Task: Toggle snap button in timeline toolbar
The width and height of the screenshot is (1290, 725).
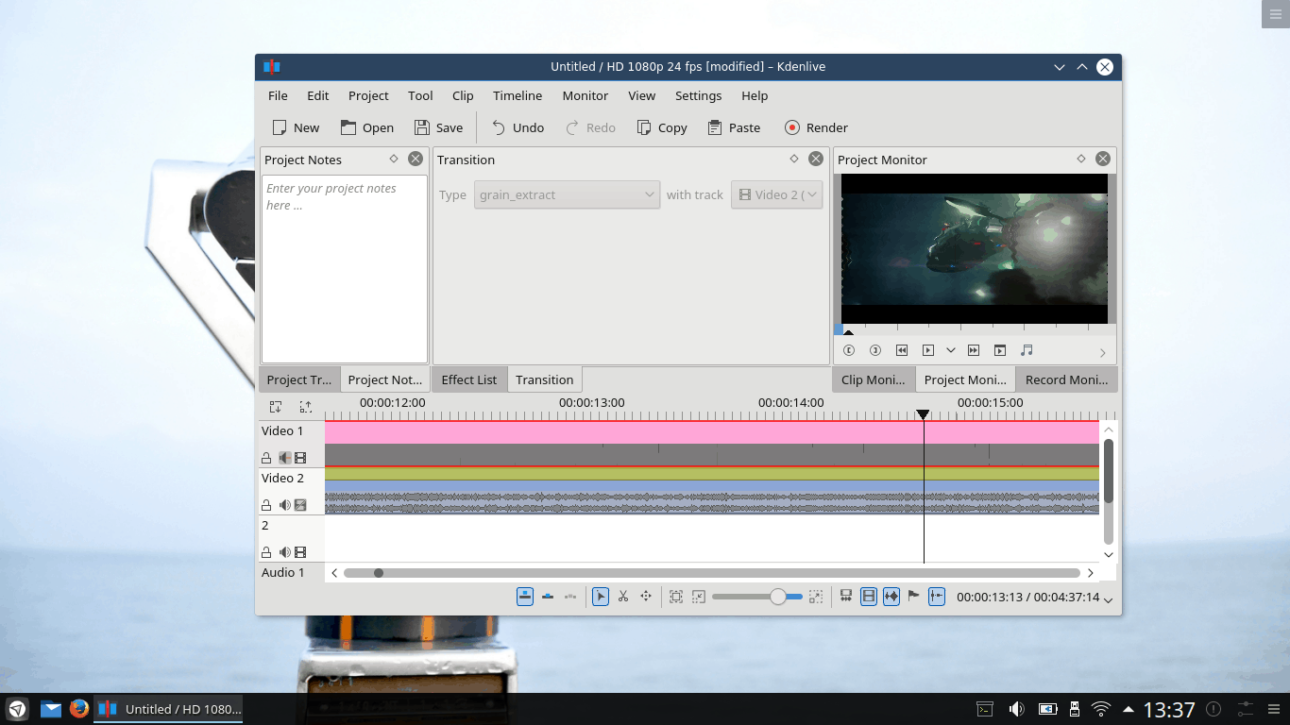Action: (937, 597)
